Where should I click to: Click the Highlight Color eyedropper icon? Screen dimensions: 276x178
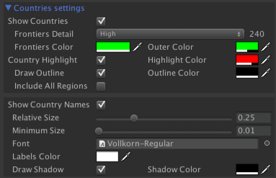click(266, 60)
